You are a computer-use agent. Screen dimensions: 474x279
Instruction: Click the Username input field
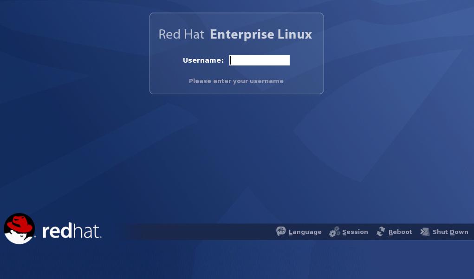260,60
